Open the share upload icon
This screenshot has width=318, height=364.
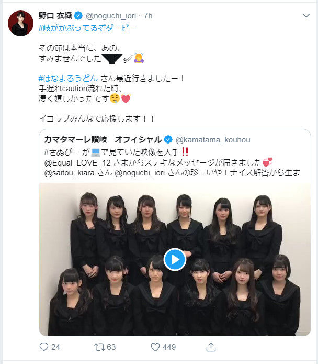[211, 347]
